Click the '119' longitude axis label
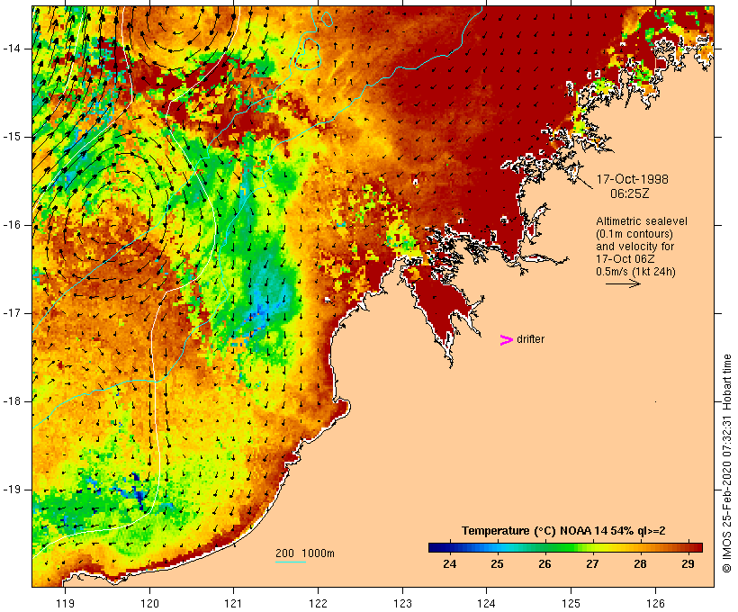738x612 pixels. 65,603
